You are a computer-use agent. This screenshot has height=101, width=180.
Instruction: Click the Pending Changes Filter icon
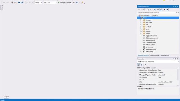tap(148, 10)
